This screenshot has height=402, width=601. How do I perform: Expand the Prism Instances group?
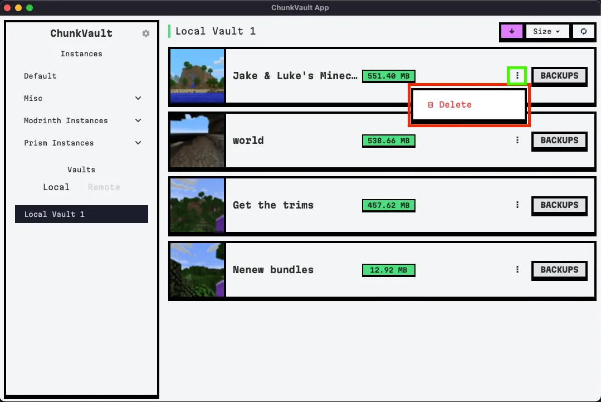(138, 143)
